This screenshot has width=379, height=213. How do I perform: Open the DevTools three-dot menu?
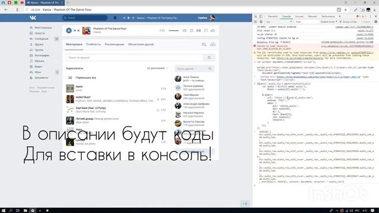pyautogui.click(x=370, y=17)
